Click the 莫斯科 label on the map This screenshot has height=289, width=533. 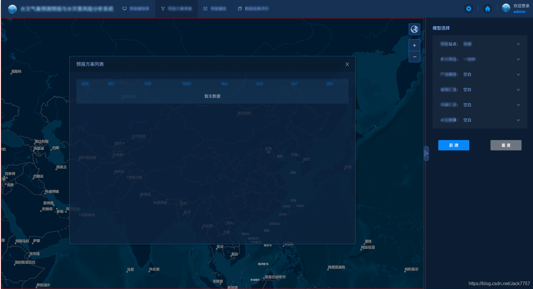click(x=16, y=71)
